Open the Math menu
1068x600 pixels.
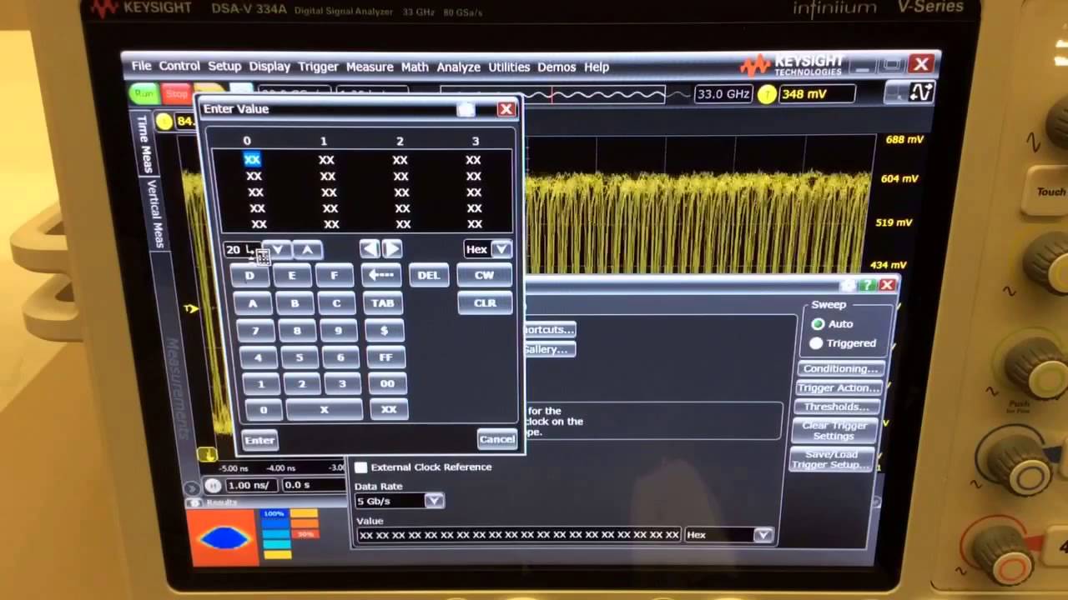[x=415, y=67]
